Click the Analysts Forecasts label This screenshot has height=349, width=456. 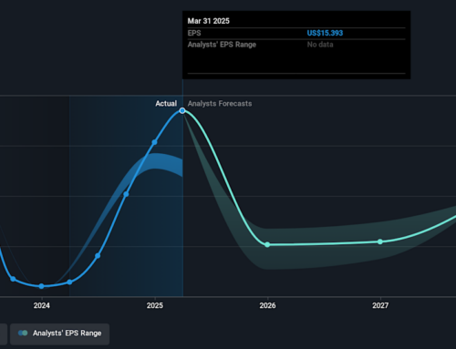pyautogui.click(x=220, y=104)
